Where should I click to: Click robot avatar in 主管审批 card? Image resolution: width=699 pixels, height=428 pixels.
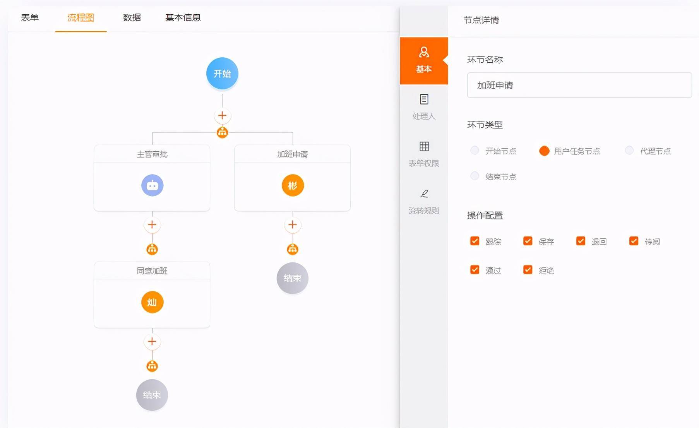(152, 185)
